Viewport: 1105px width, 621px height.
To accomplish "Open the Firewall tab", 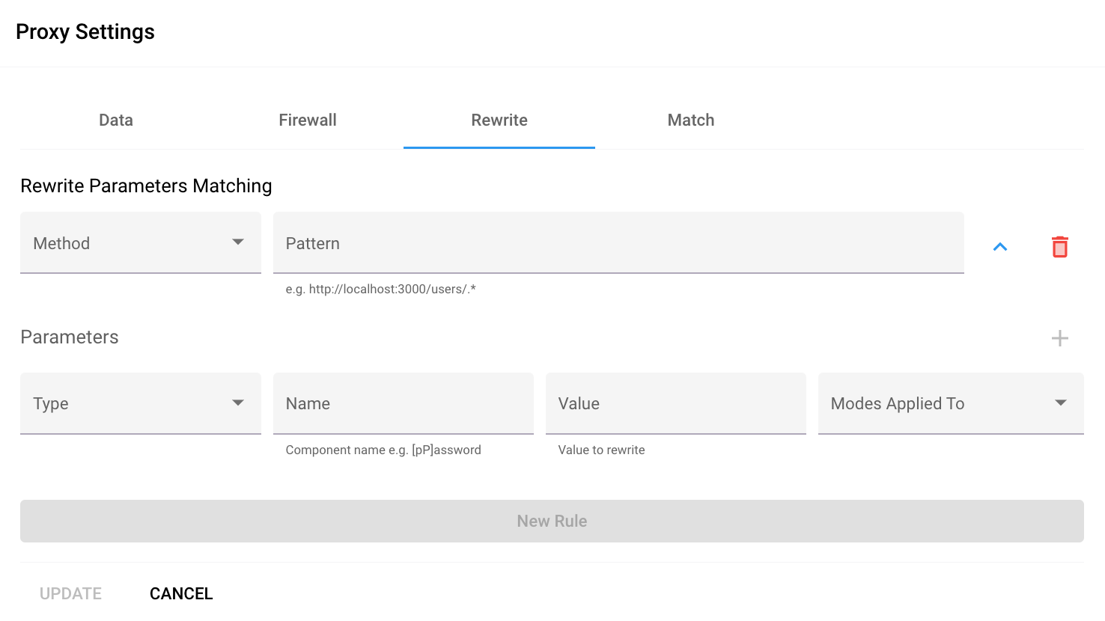I will coord(308,120).
